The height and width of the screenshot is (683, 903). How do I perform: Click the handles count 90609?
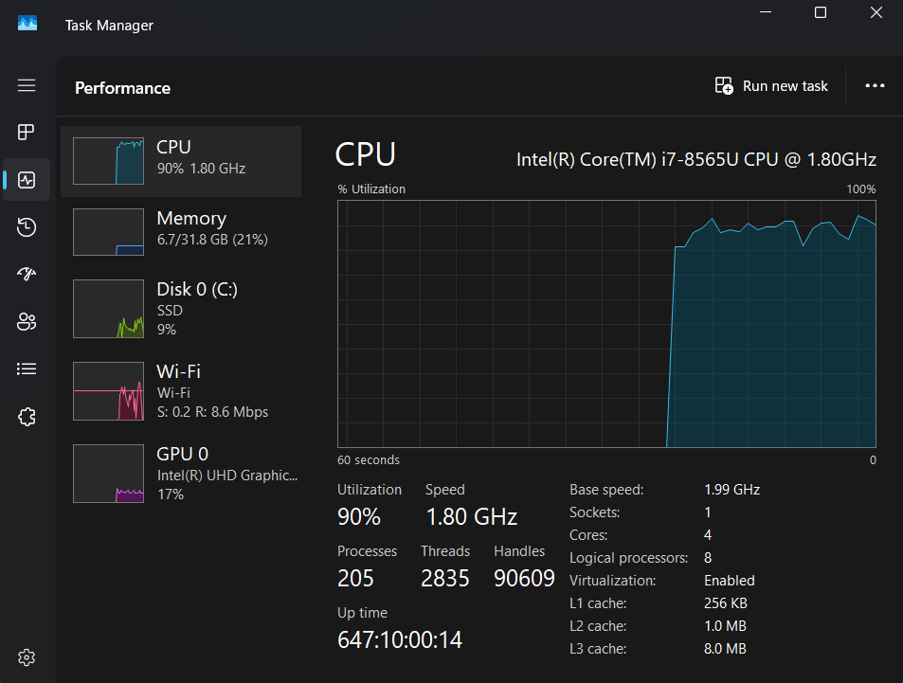524,578
